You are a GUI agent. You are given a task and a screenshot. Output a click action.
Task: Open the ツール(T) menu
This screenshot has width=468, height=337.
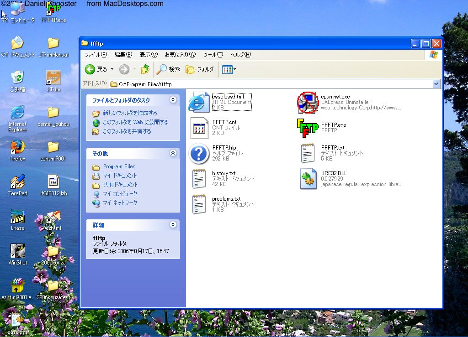pyautogui.click(x=213, y=54)
